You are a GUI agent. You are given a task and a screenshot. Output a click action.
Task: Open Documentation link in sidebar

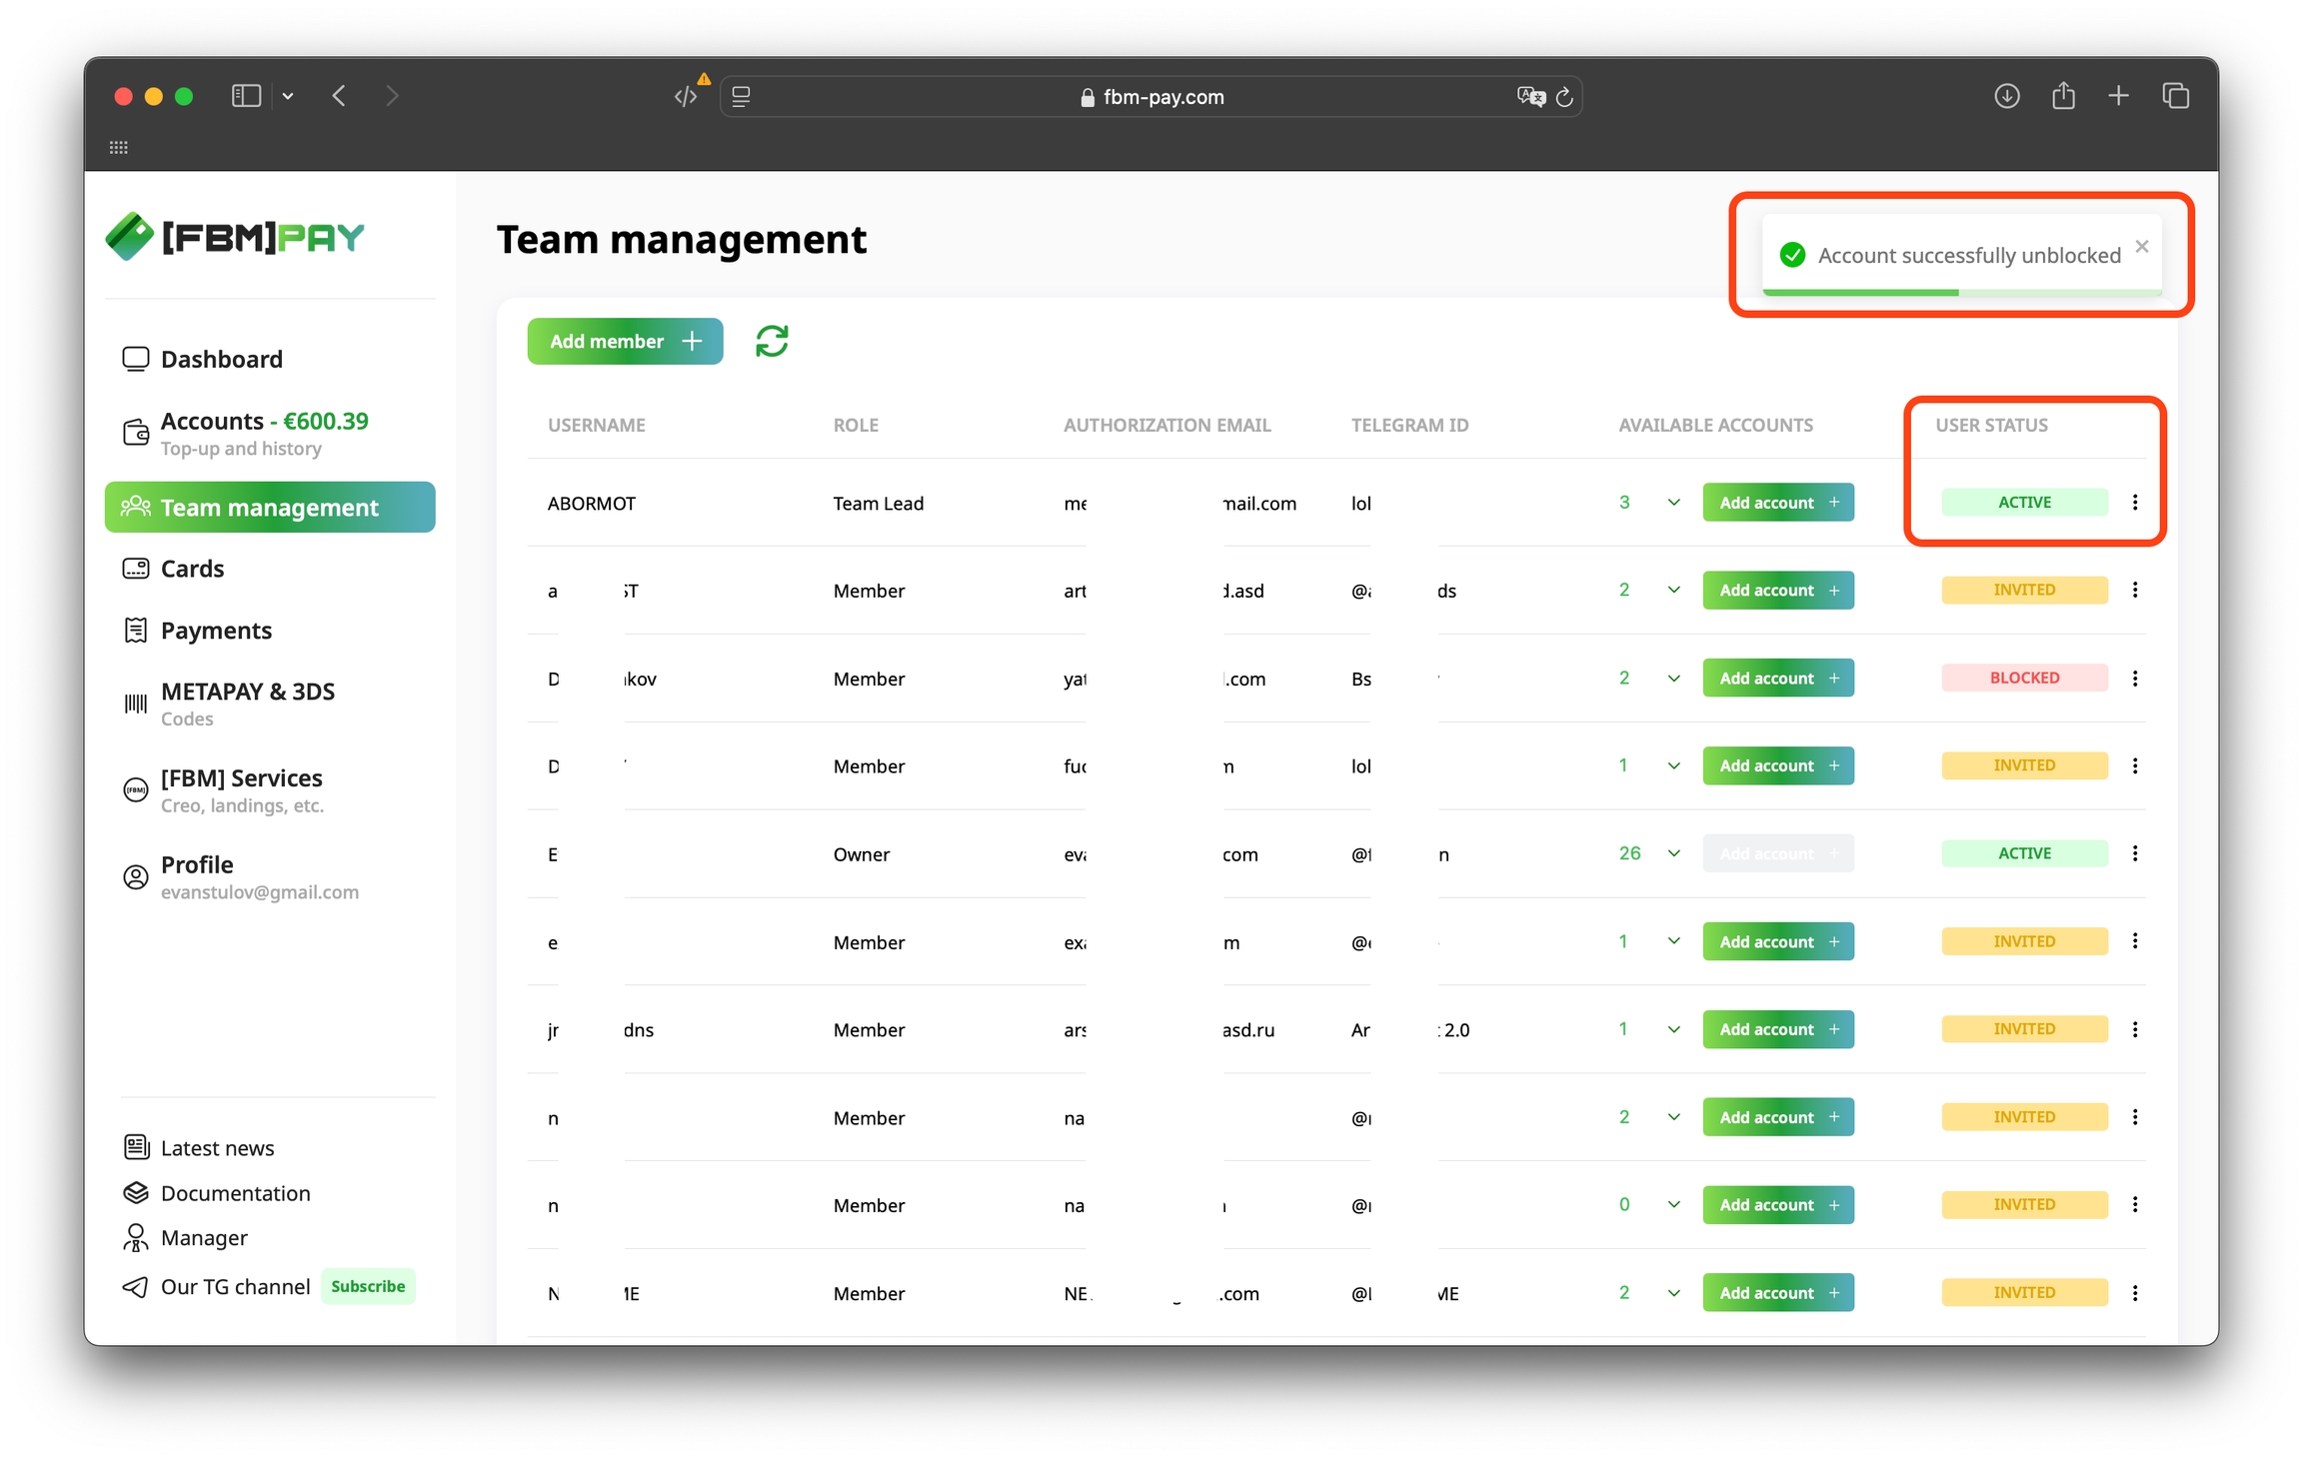(x=235, y=1193)
